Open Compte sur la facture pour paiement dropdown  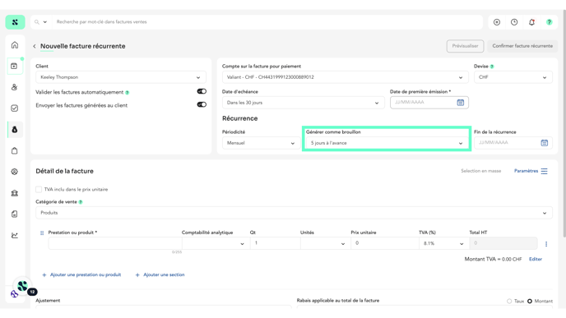(345, 77)
